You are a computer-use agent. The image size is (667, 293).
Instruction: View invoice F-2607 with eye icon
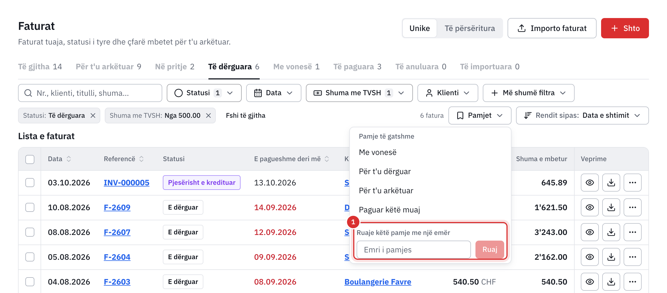click(x=590, y=232)
